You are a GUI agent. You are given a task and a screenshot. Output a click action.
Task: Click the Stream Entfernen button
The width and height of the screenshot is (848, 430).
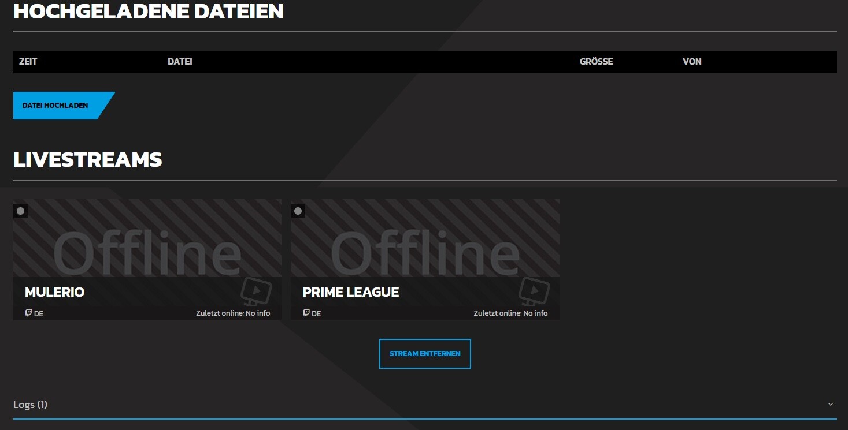point(425,354)
